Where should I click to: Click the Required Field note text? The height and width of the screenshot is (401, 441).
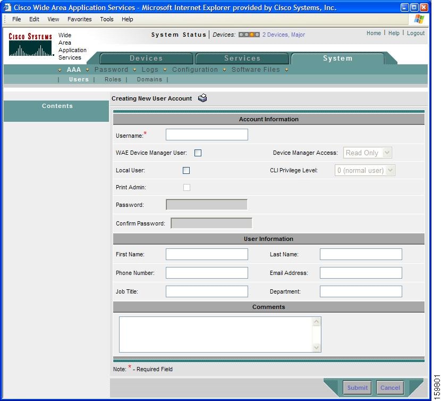pos(143,369)
